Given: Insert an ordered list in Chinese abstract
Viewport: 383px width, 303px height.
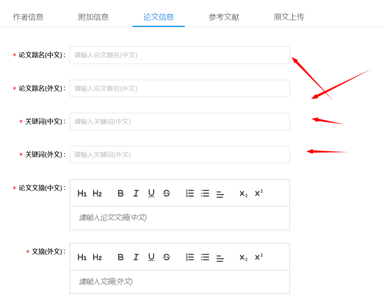Looking at the screenshot, I should [x=190, y=193].
